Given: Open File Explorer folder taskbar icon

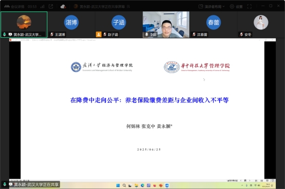Looking at the screenshot, I should [x=136, y=185].
